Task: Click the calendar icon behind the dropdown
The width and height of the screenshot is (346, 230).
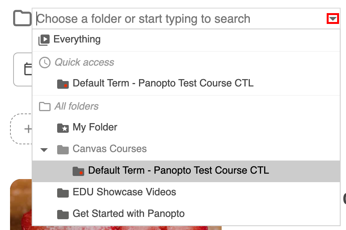Action: 28,69
